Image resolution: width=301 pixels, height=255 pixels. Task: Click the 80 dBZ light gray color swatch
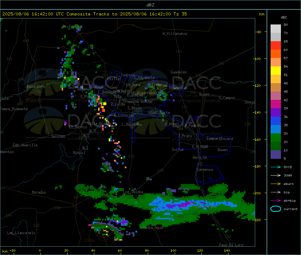[276, 29]
